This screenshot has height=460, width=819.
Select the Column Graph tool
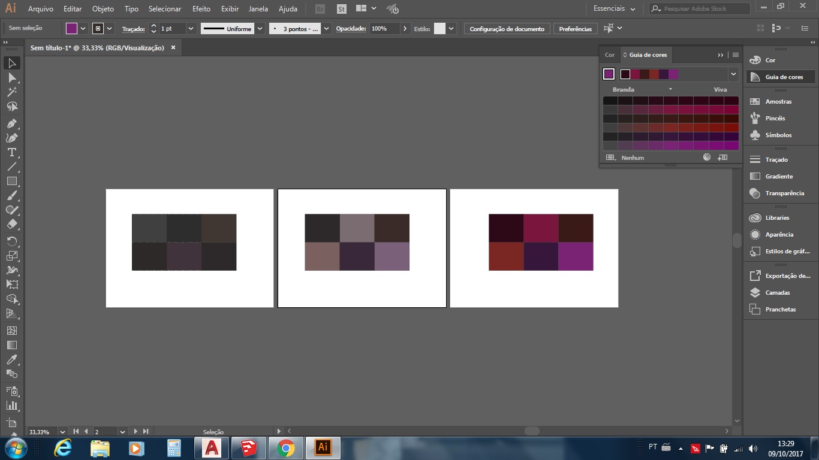11,405
